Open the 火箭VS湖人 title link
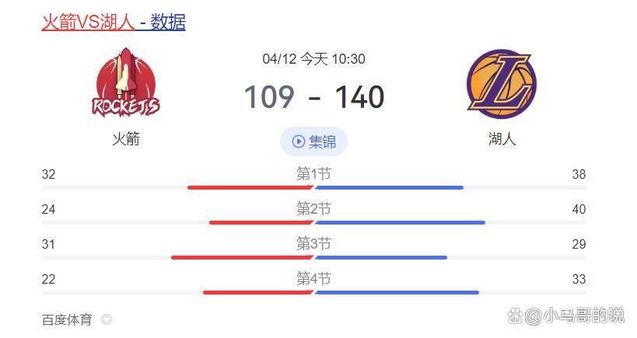Viewport: 637px width, 338px height. pyautogui.click(x=88, y=22)
